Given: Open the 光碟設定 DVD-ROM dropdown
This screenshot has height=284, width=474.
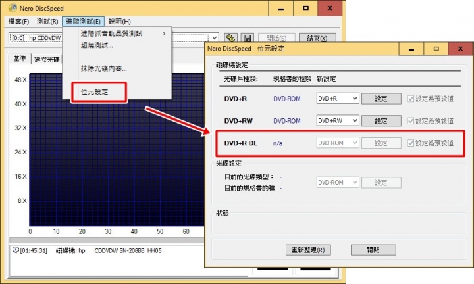Looking at the screenshot, I should 338,183.
